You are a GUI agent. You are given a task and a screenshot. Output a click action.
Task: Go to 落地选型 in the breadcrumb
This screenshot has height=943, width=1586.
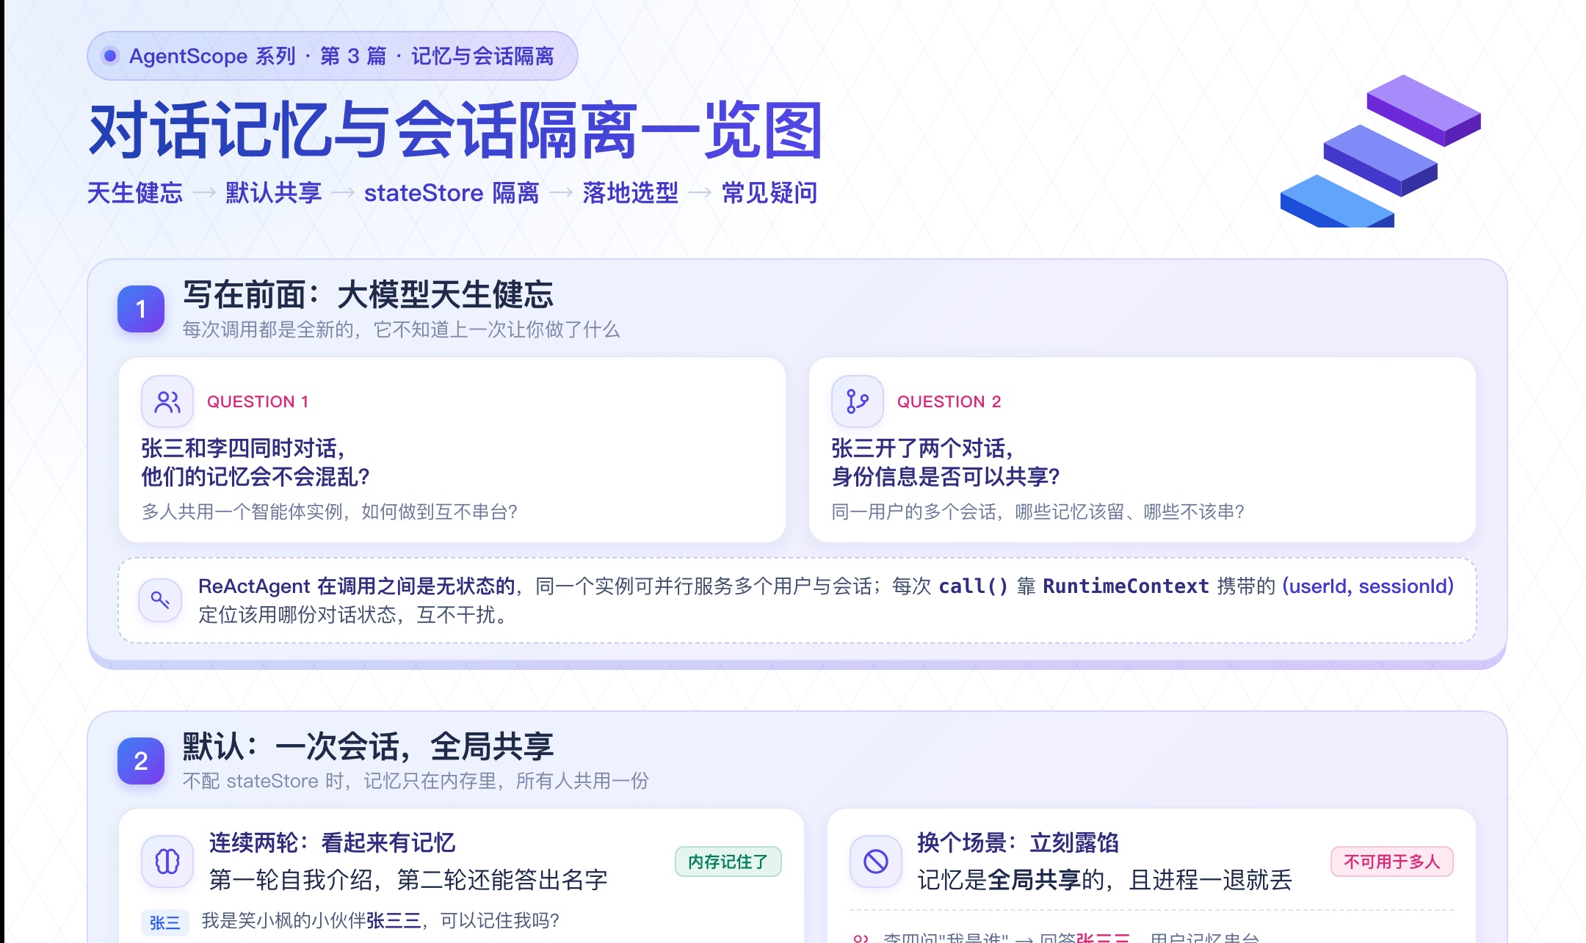(x=631, y=193)
